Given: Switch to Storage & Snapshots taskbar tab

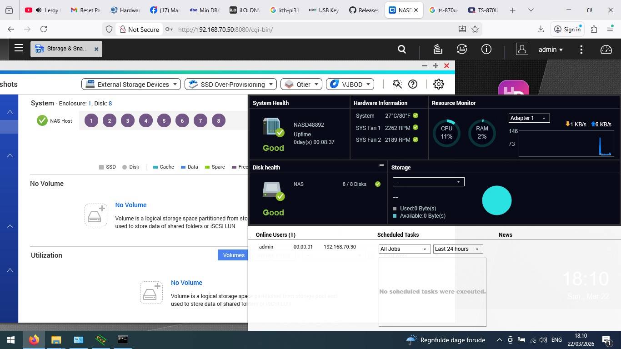Looking at the screenshot, I should click(x=66, y=49).
